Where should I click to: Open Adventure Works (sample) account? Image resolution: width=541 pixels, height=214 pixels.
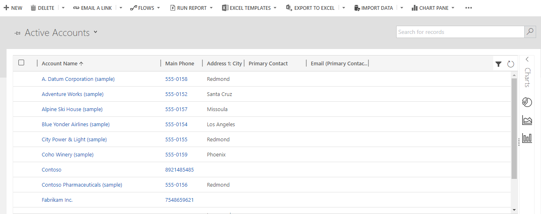(72, 94)
